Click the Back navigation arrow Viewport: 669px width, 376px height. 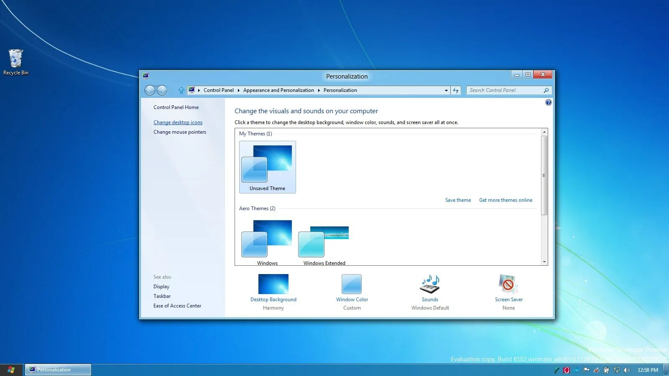(150, 90)
